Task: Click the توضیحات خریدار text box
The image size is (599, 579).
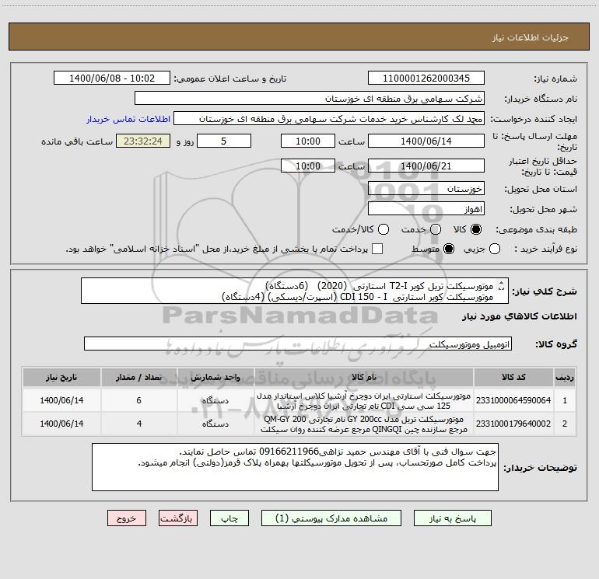Action: tap(295, 467)
